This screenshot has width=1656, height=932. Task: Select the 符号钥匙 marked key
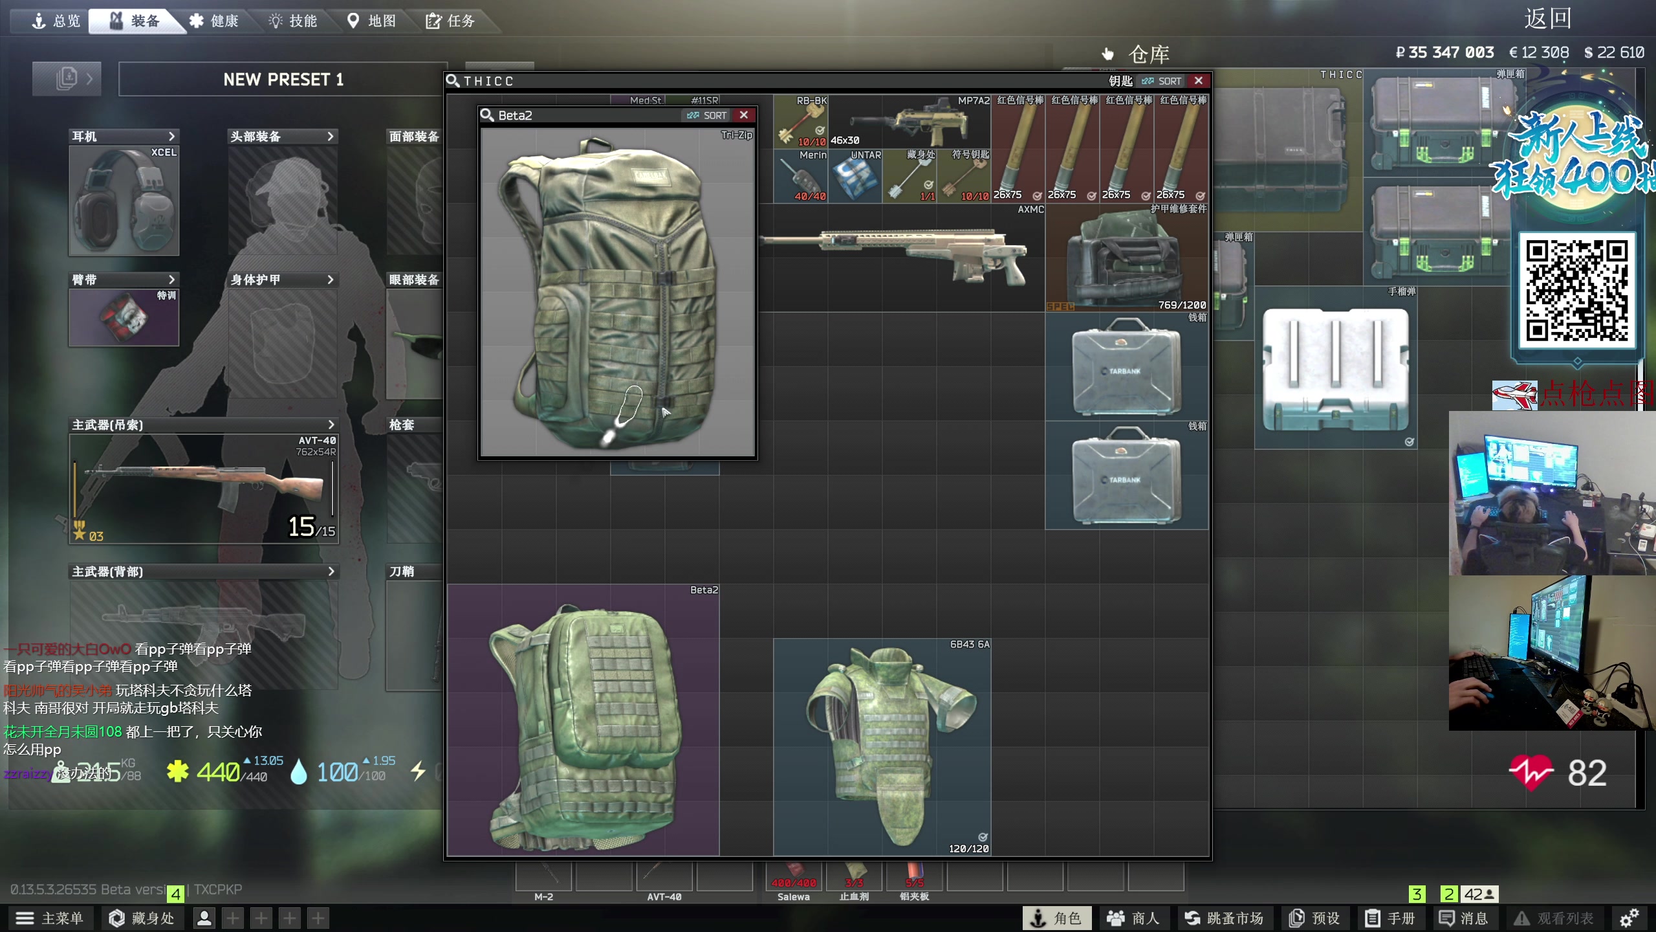pos(964,176)
